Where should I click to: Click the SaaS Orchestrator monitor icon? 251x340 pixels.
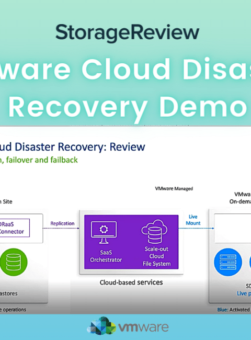tap(104, 232)
